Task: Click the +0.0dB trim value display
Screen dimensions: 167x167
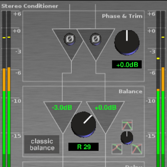Action: [x=127, y=65]
